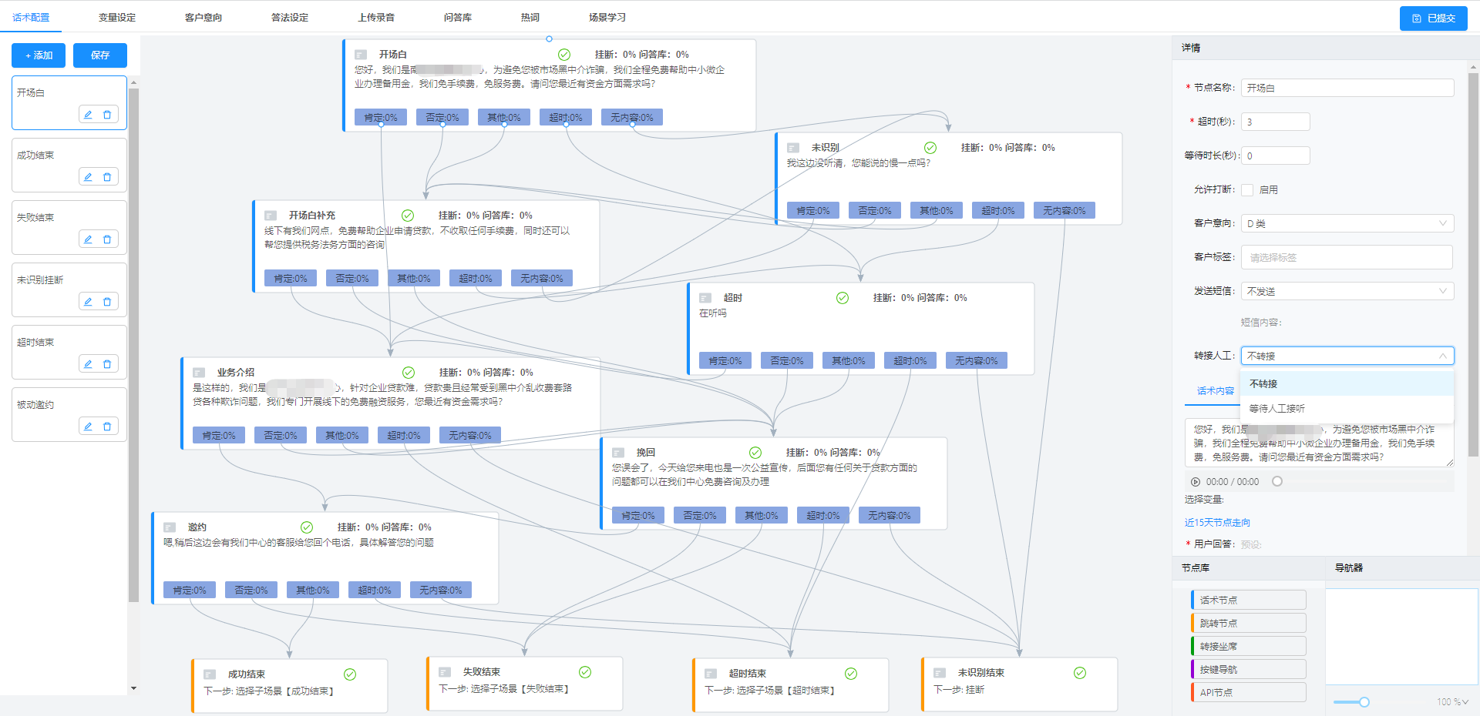This screenshot has height=716, width=1480.
Task: Delete the 成功结束 scene with trash icon
Action: 107,177
